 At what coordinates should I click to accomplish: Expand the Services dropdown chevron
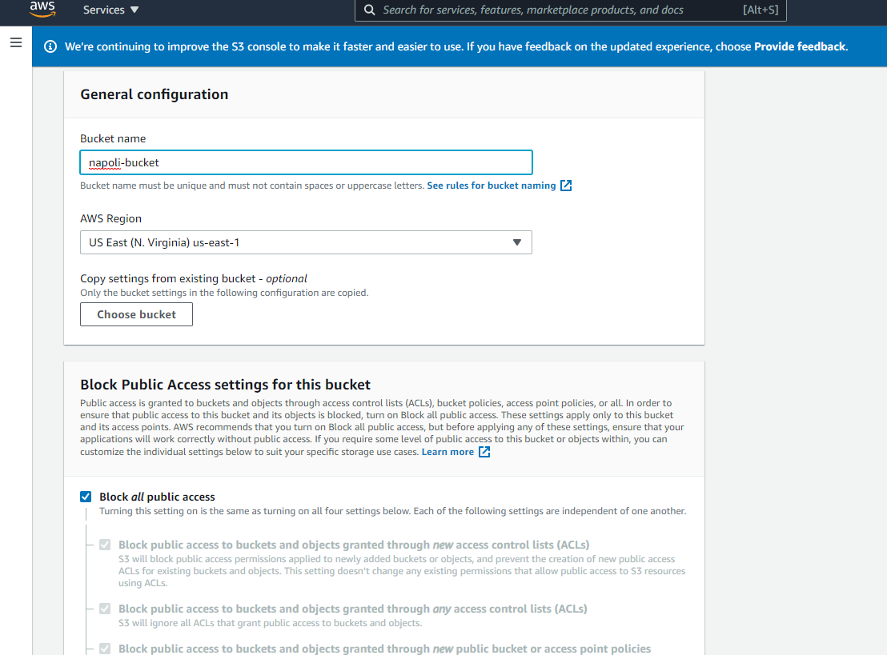(134, 10)
